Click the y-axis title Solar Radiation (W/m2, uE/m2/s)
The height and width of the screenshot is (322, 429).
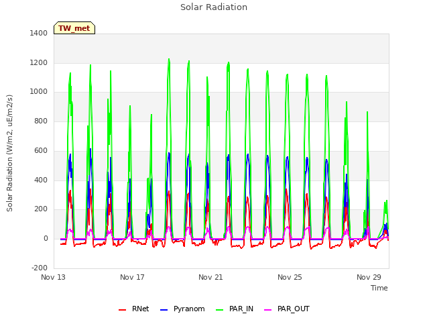[x=9, y=153]
